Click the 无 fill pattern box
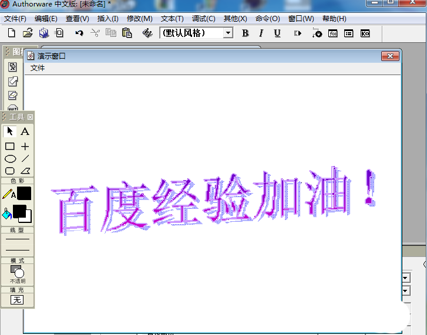 tap(17, 300)
